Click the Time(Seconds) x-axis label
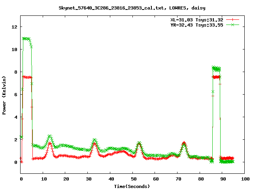Viewport: 253px width, 190px height. pyautogui.click(x=132, y=186)
